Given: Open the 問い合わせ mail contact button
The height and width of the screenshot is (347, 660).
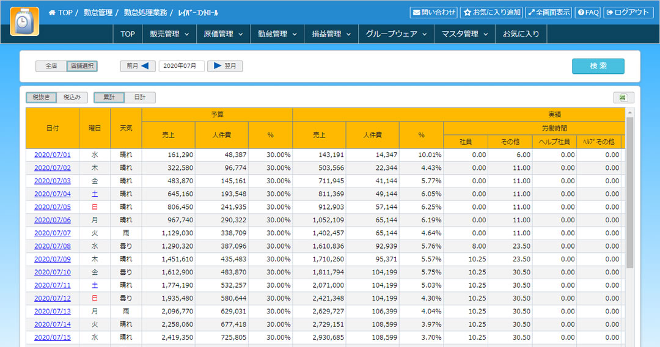Looking at the screenshot, I should point(434,12).
